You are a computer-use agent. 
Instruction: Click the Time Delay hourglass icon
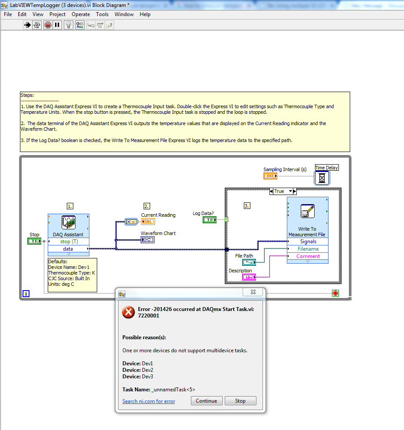[x=322, y=178]
